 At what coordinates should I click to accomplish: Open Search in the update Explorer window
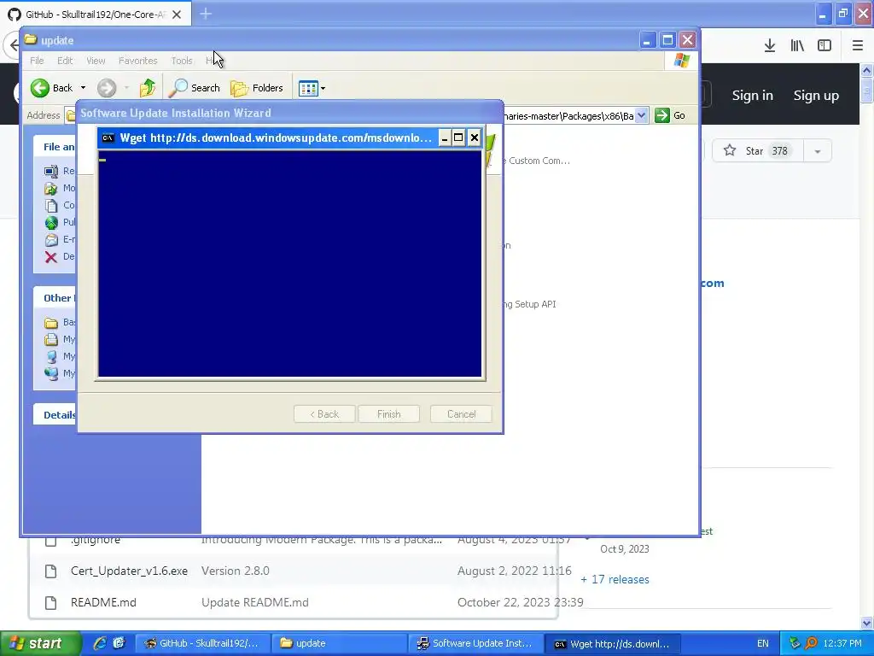pyautogui.click(x=195, y=88)
